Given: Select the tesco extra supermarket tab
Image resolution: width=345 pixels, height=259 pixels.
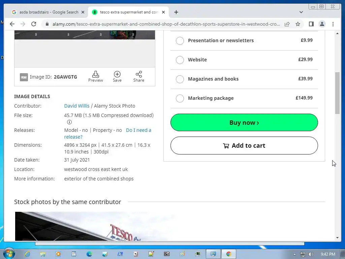Looking at the screenshot, I should click(x=128, y=12).
